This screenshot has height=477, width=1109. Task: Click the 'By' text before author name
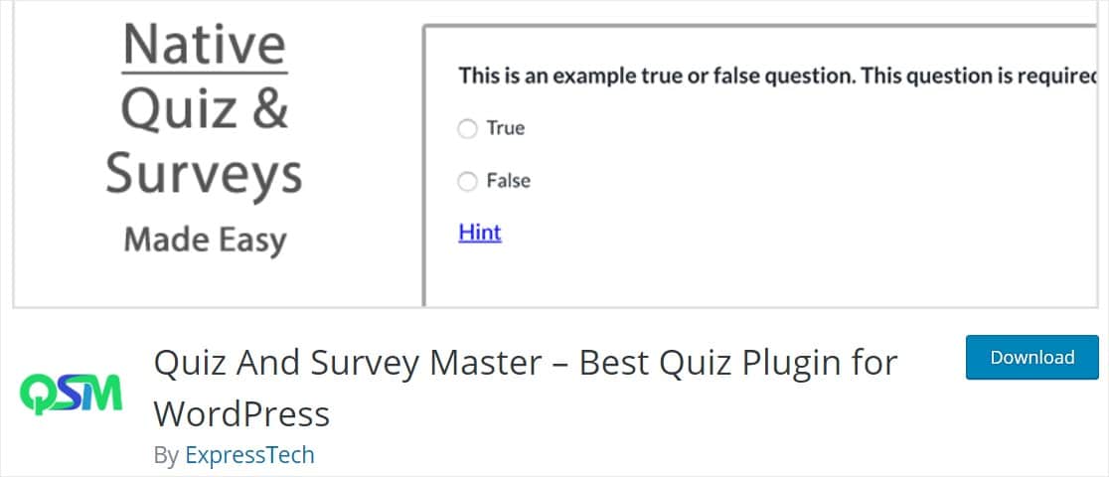(166, 455)
